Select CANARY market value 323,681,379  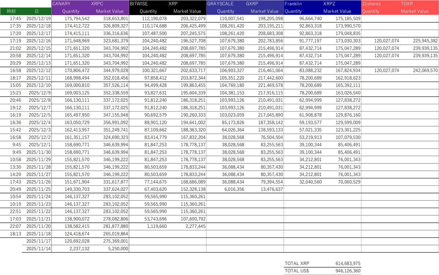(115, 41)
